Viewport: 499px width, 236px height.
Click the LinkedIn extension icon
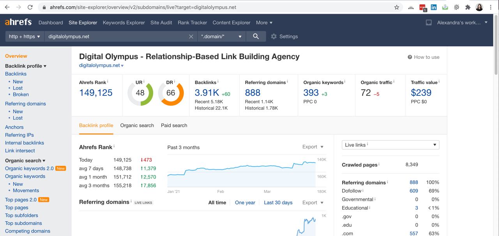[x=434, y=7]
